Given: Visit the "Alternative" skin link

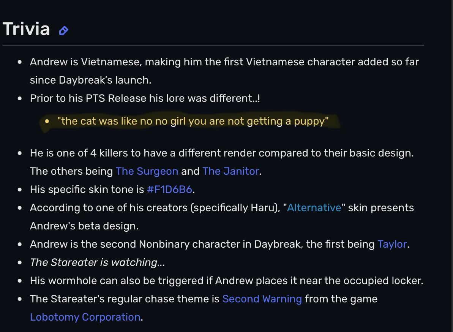Looking at the screenshot, I should (x=314, y=208).
